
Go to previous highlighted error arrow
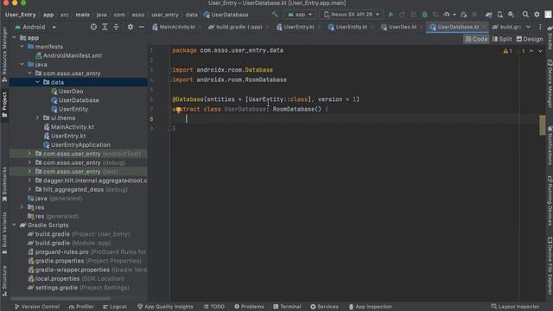[x=531, y=51]
